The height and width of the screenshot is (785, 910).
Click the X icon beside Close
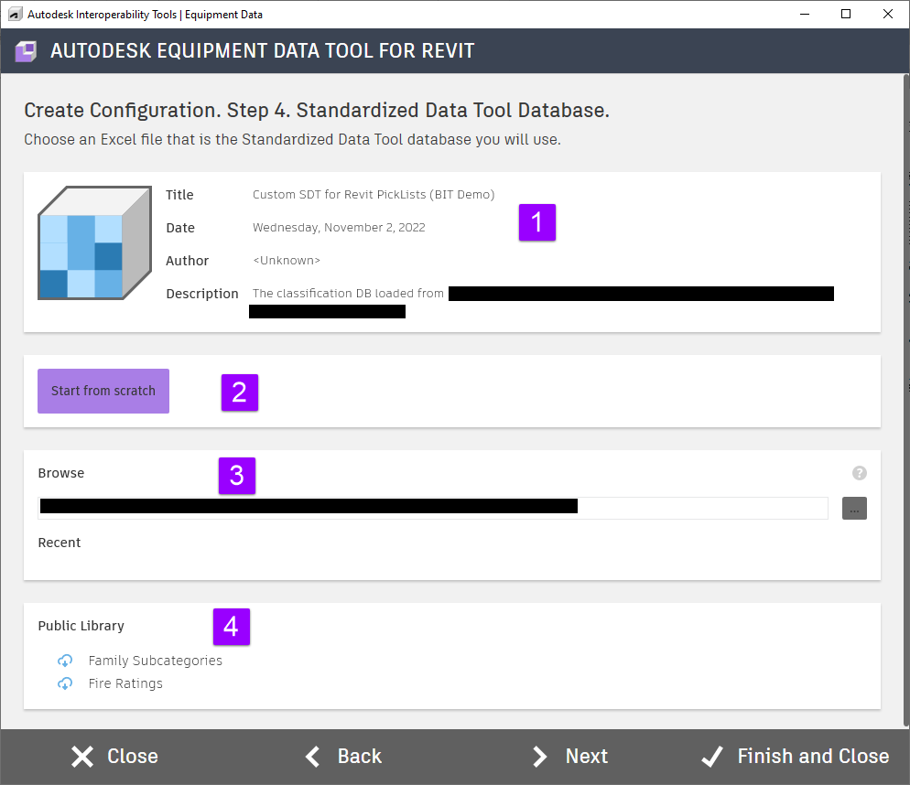click(82, 757)
